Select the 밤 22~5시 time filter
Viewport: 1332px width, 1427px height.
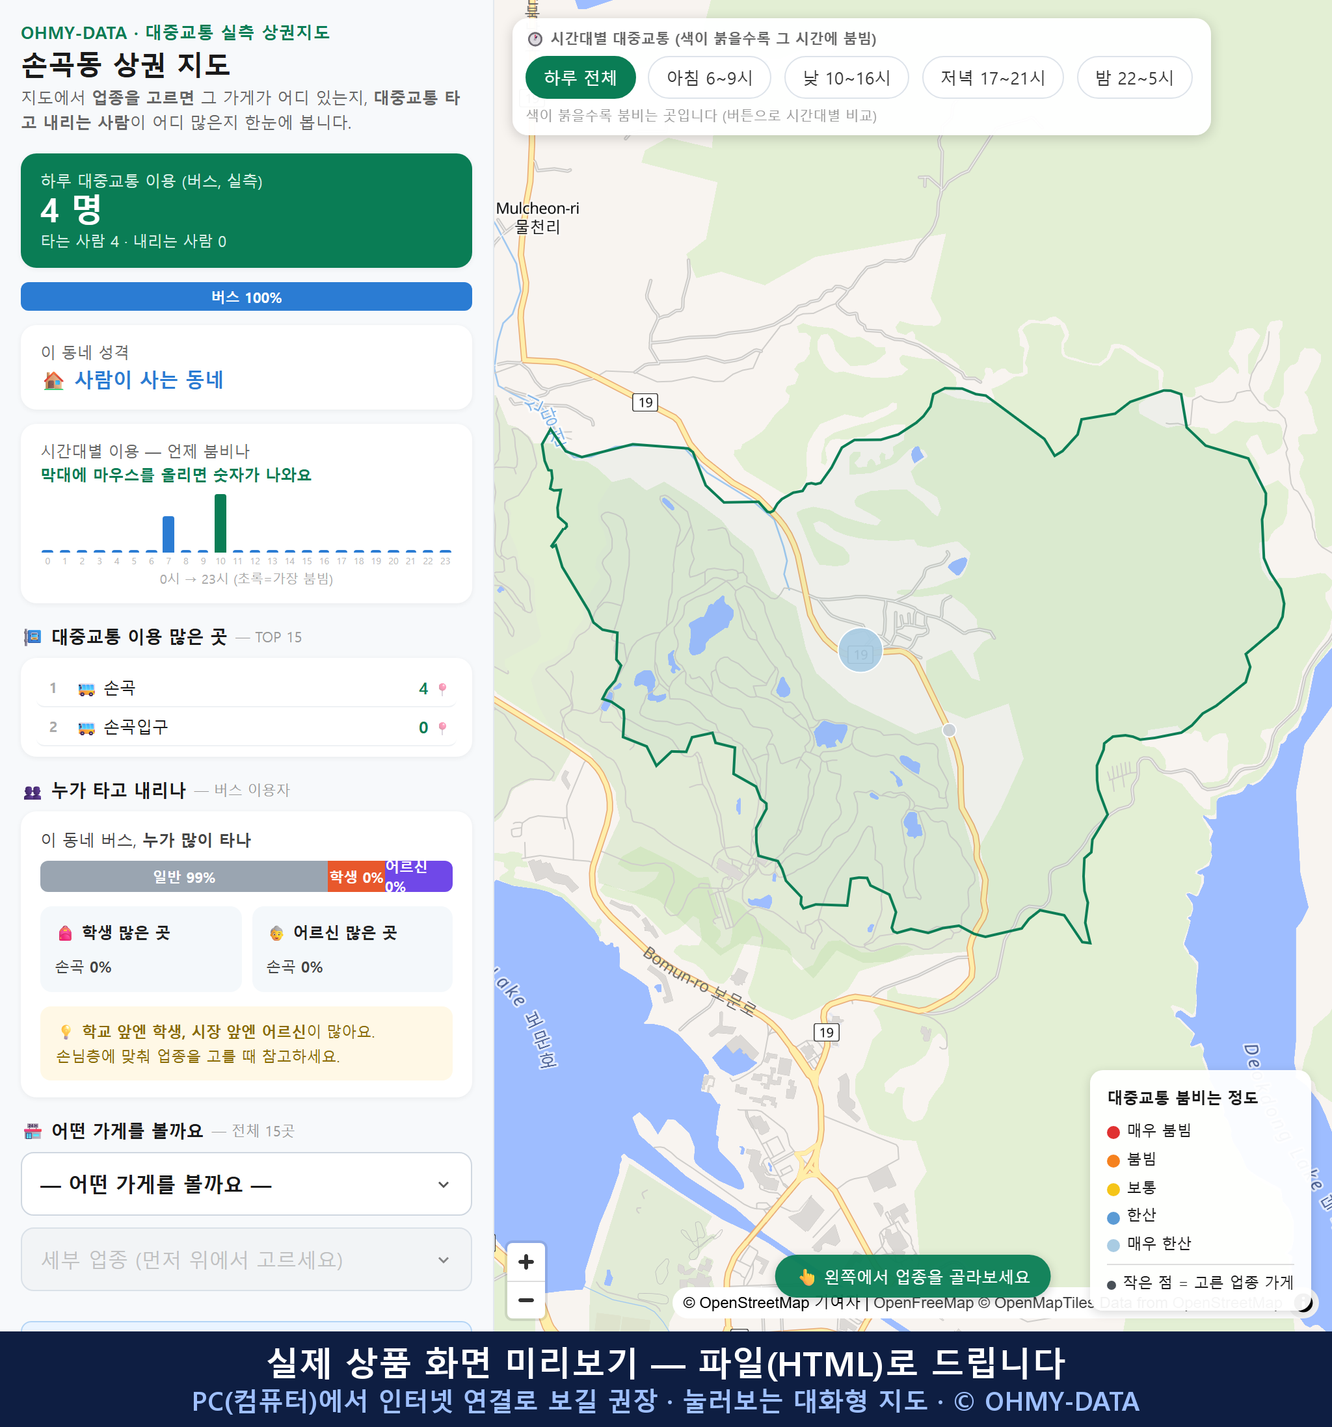[x=1134, y=77]
